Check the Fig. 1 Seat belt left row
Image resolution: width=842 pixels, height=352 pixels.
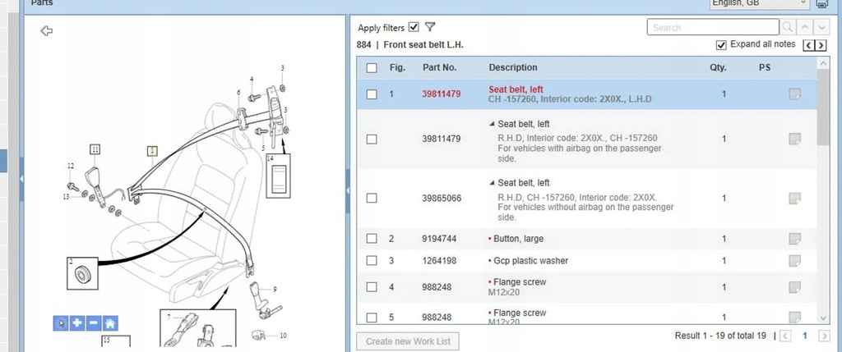click(372, 94)
